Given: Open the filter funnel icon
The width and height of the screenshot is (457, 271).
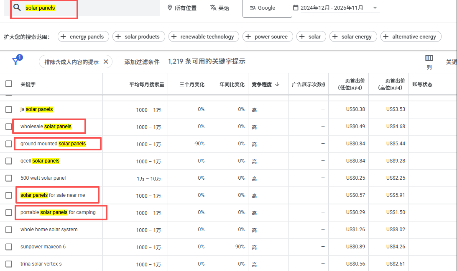Looking at the screenshot, I should 15,62.
